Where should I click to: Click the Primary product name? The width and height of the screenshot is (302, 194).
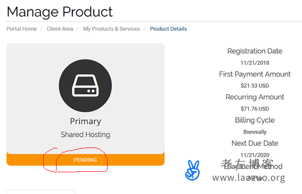coord(85,122)
